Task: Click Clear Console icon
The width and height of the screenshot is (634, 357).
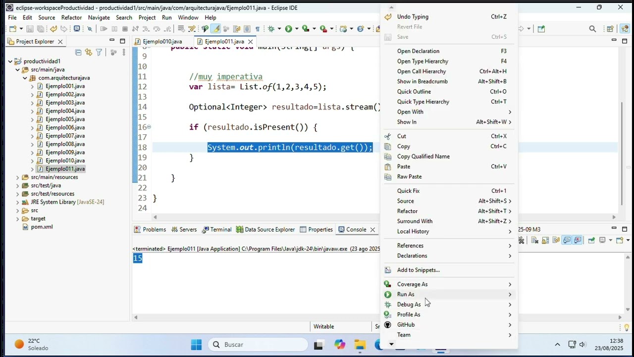Action: [534, 240]
